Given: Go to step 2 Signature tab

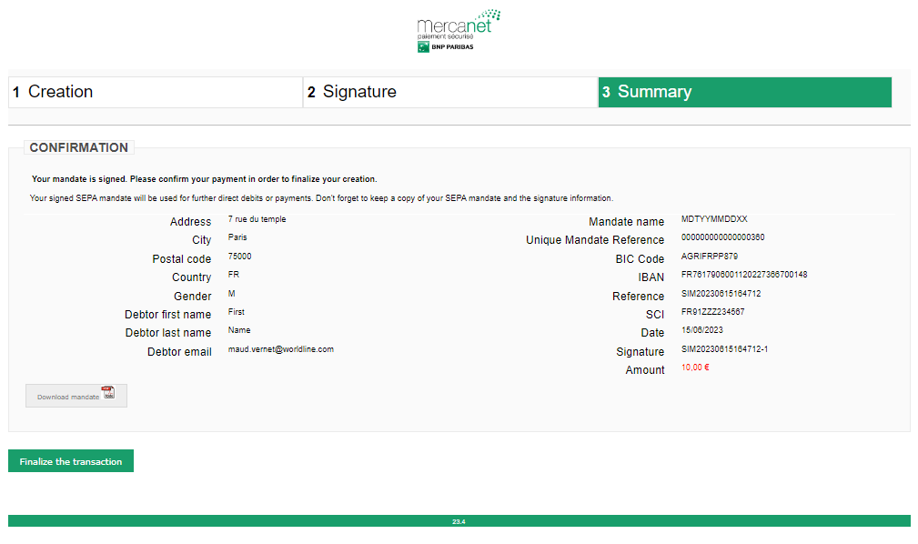Looking at the screenshot, I should (x=449, y=92).
